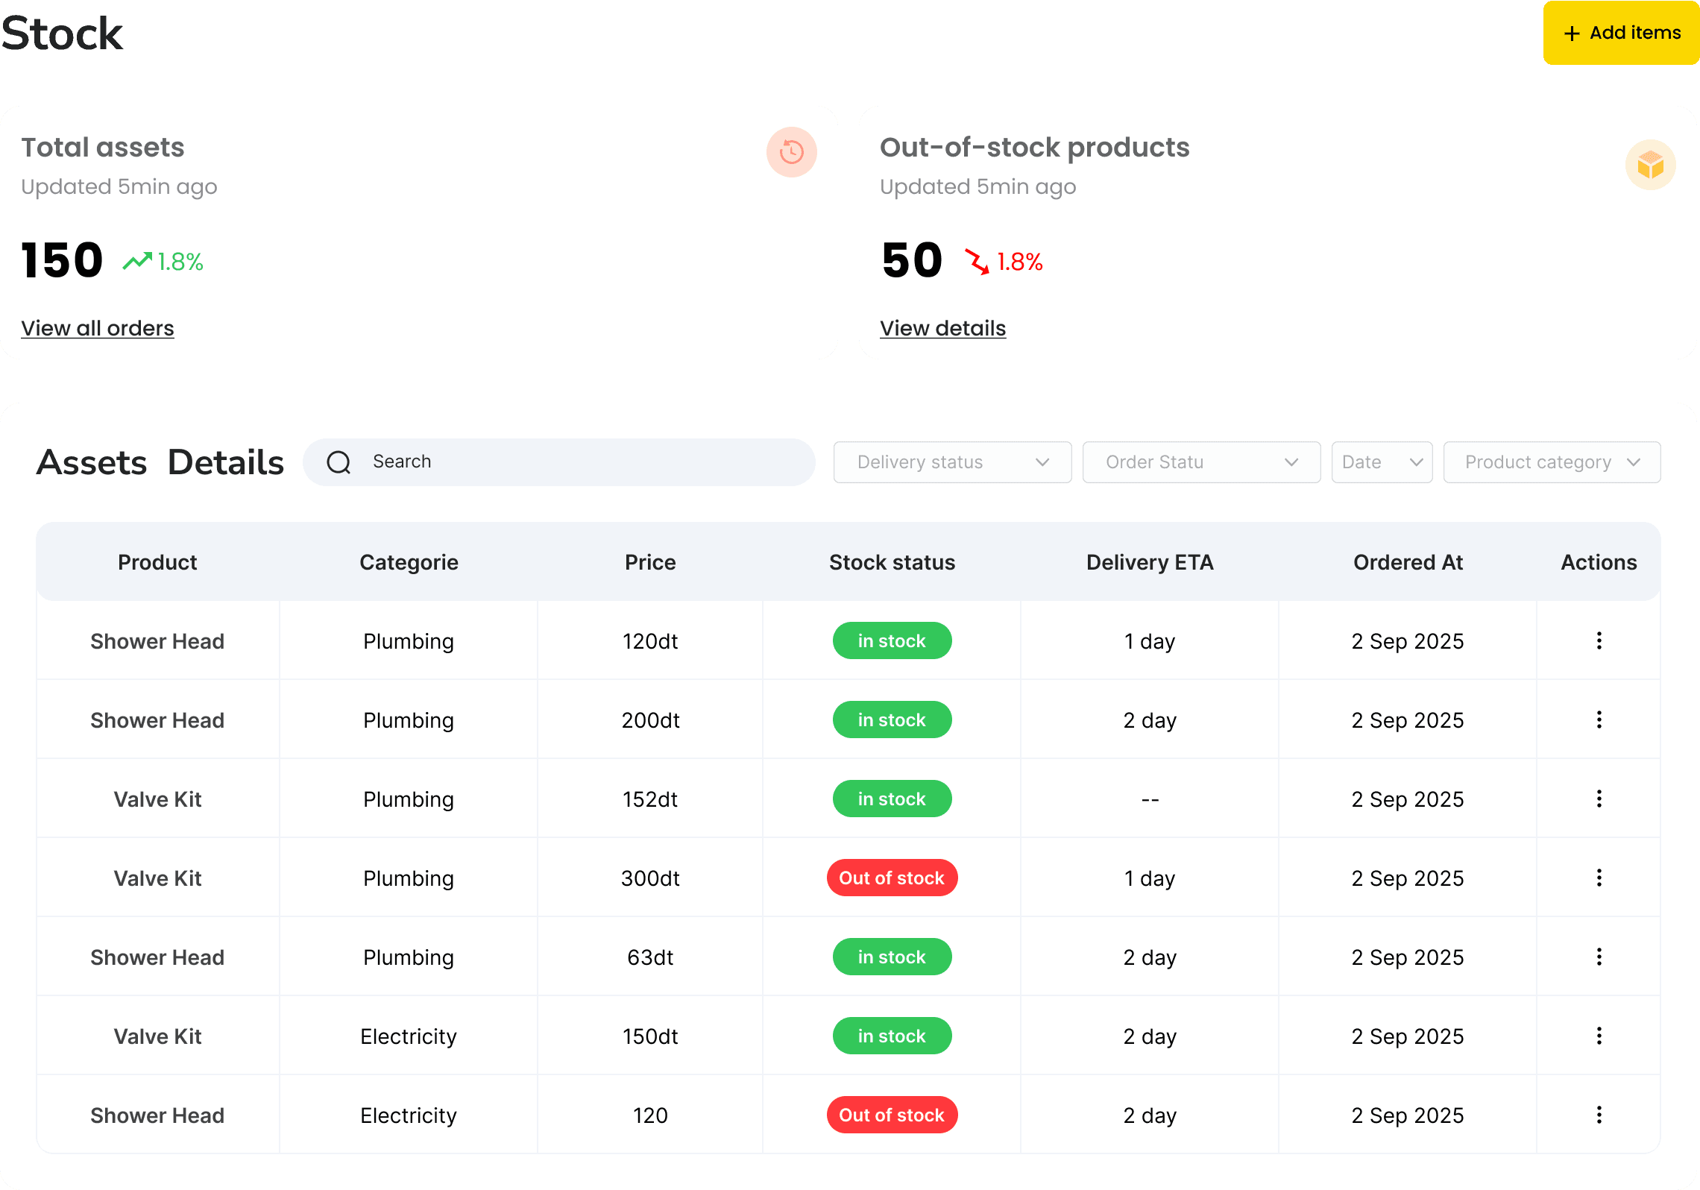This screenshot has height=1190, width=1700.
Task: Click the Shower Head priced 63dt
Action: (157, 957)
